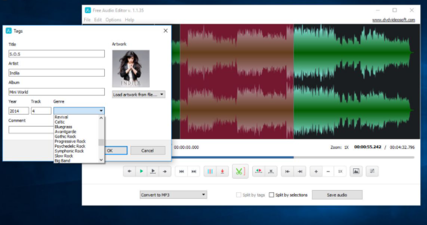Open the Help menu

click(x=130, y=20)
